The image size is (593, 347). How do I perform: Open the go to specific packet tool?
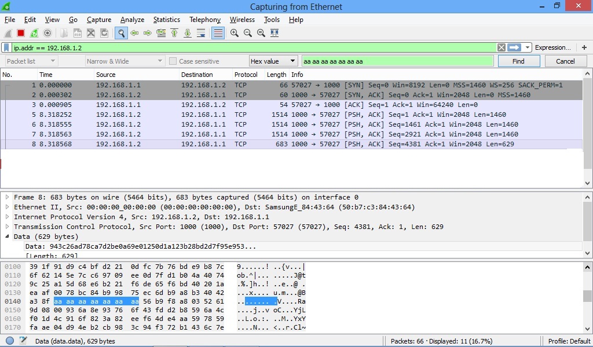tap(161, 33)
